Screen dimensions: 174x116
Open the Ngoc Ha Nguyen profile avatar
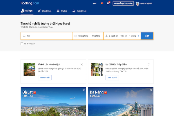click(137, 3)
